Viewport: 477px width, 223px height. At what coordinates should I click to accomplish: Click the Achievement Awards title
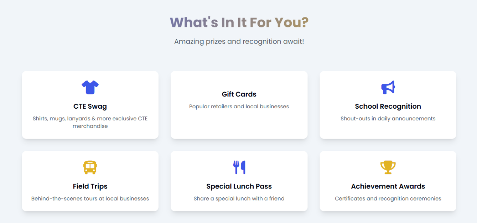(x=388, y=186)
